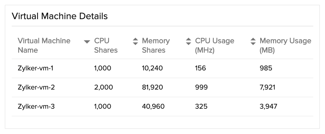Open Zylker-vm-3 virtual machine
The height and width of the screenshot is (134, 325).
(x=36, y=106)
